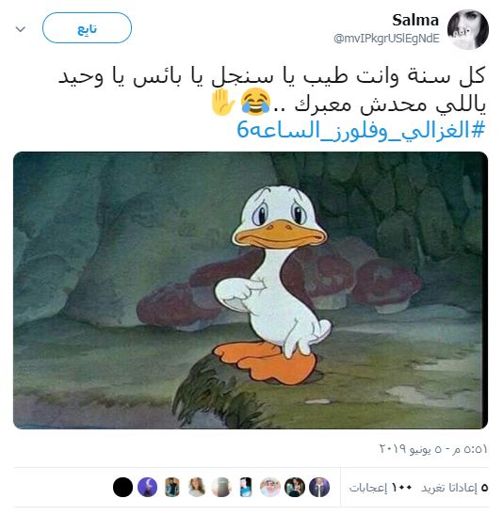Viewport: 503px width, 515px height.
Task: Open the long-haired woman liker avatar
Action: (197, 487)
